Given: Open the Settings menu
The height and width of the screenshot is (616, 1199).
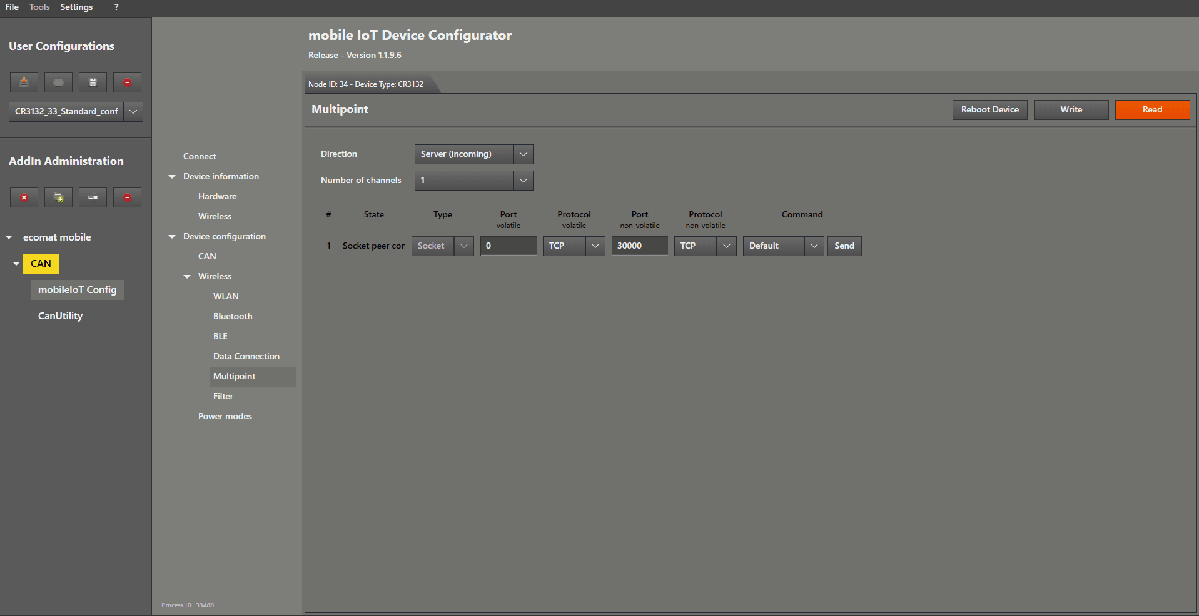Looking at the screenshot, I should [76, 7].
